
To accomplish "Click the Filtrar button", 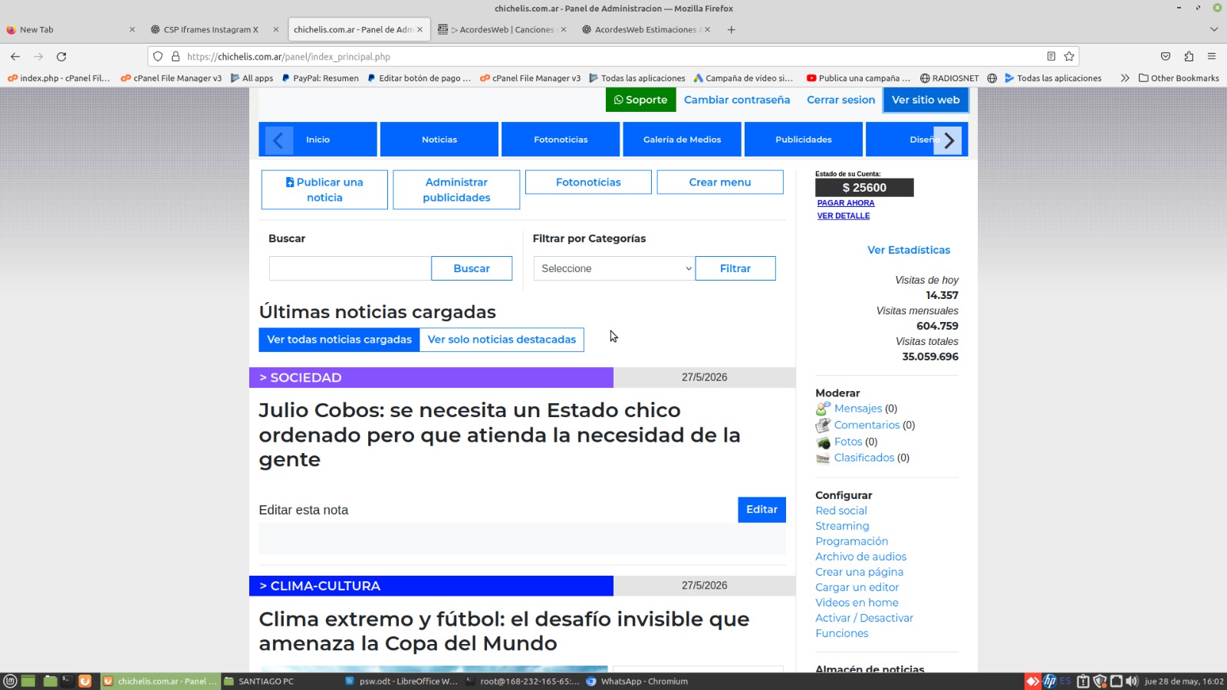I will pyautogui.click(x=735, y=268).
